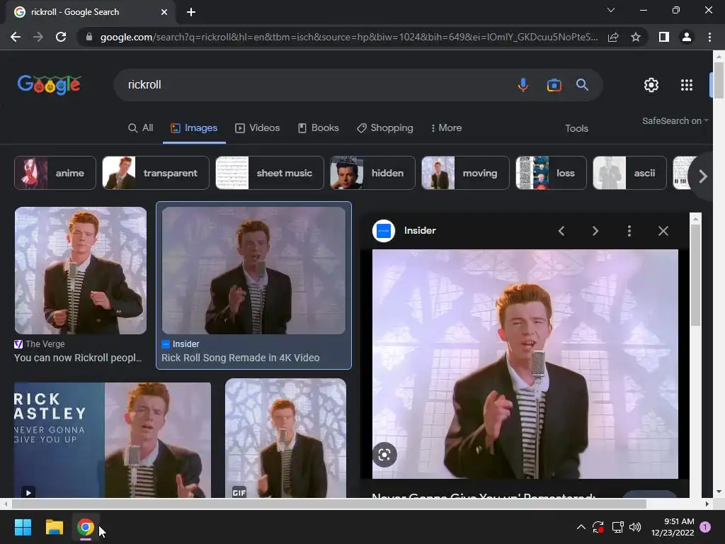Visit Insider source from preview header
The height and width of the screenshot is (544, 725).
420,230
